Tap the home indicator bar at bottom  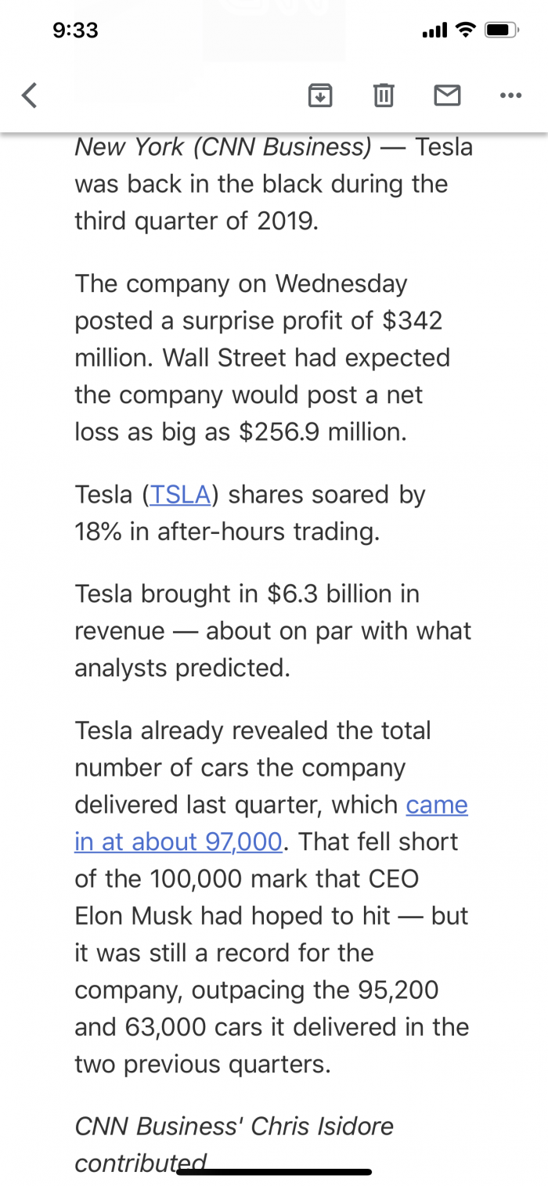pyautogui.click(x=274, y=1172)
